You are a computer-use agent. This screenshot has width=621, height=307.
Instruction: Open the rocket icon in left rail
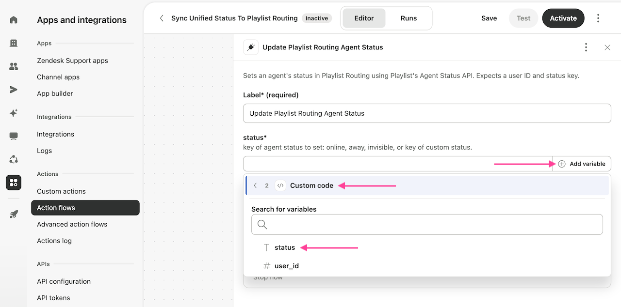[14, 214]
